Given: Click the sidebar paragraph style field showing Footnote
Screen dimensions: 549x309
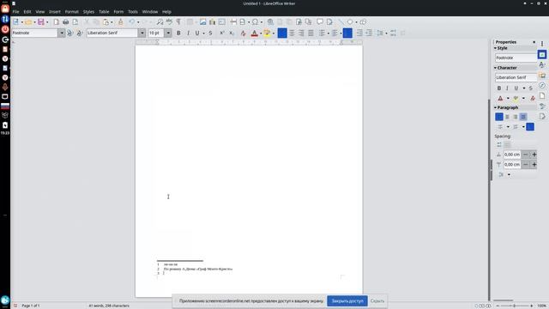Looking at the screenshot, I should pyautogui.click(x=516, y=58).
